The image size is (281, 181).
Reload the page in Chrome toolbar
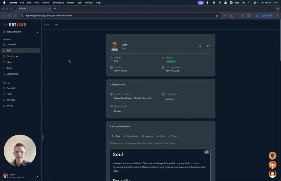click(x=15, y=16)
